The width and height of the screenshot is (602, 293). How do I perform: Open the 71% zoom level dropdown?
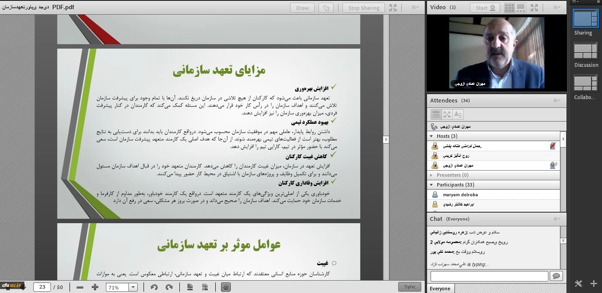pyautogui.click(x=133, y=287)
